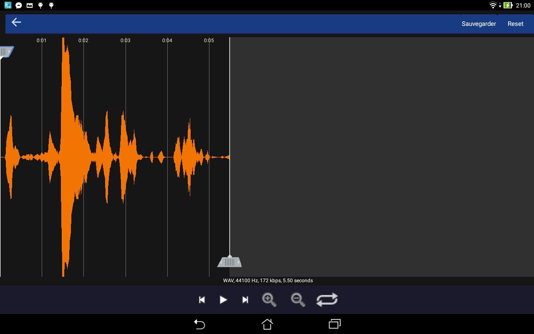
Task: Tap the Android home button
Action: (267, 324)
